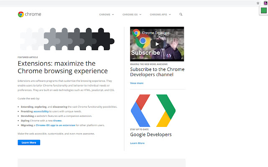Click the Google Developers angle-bracket logo
268x167 pixels.
point(153,111)
